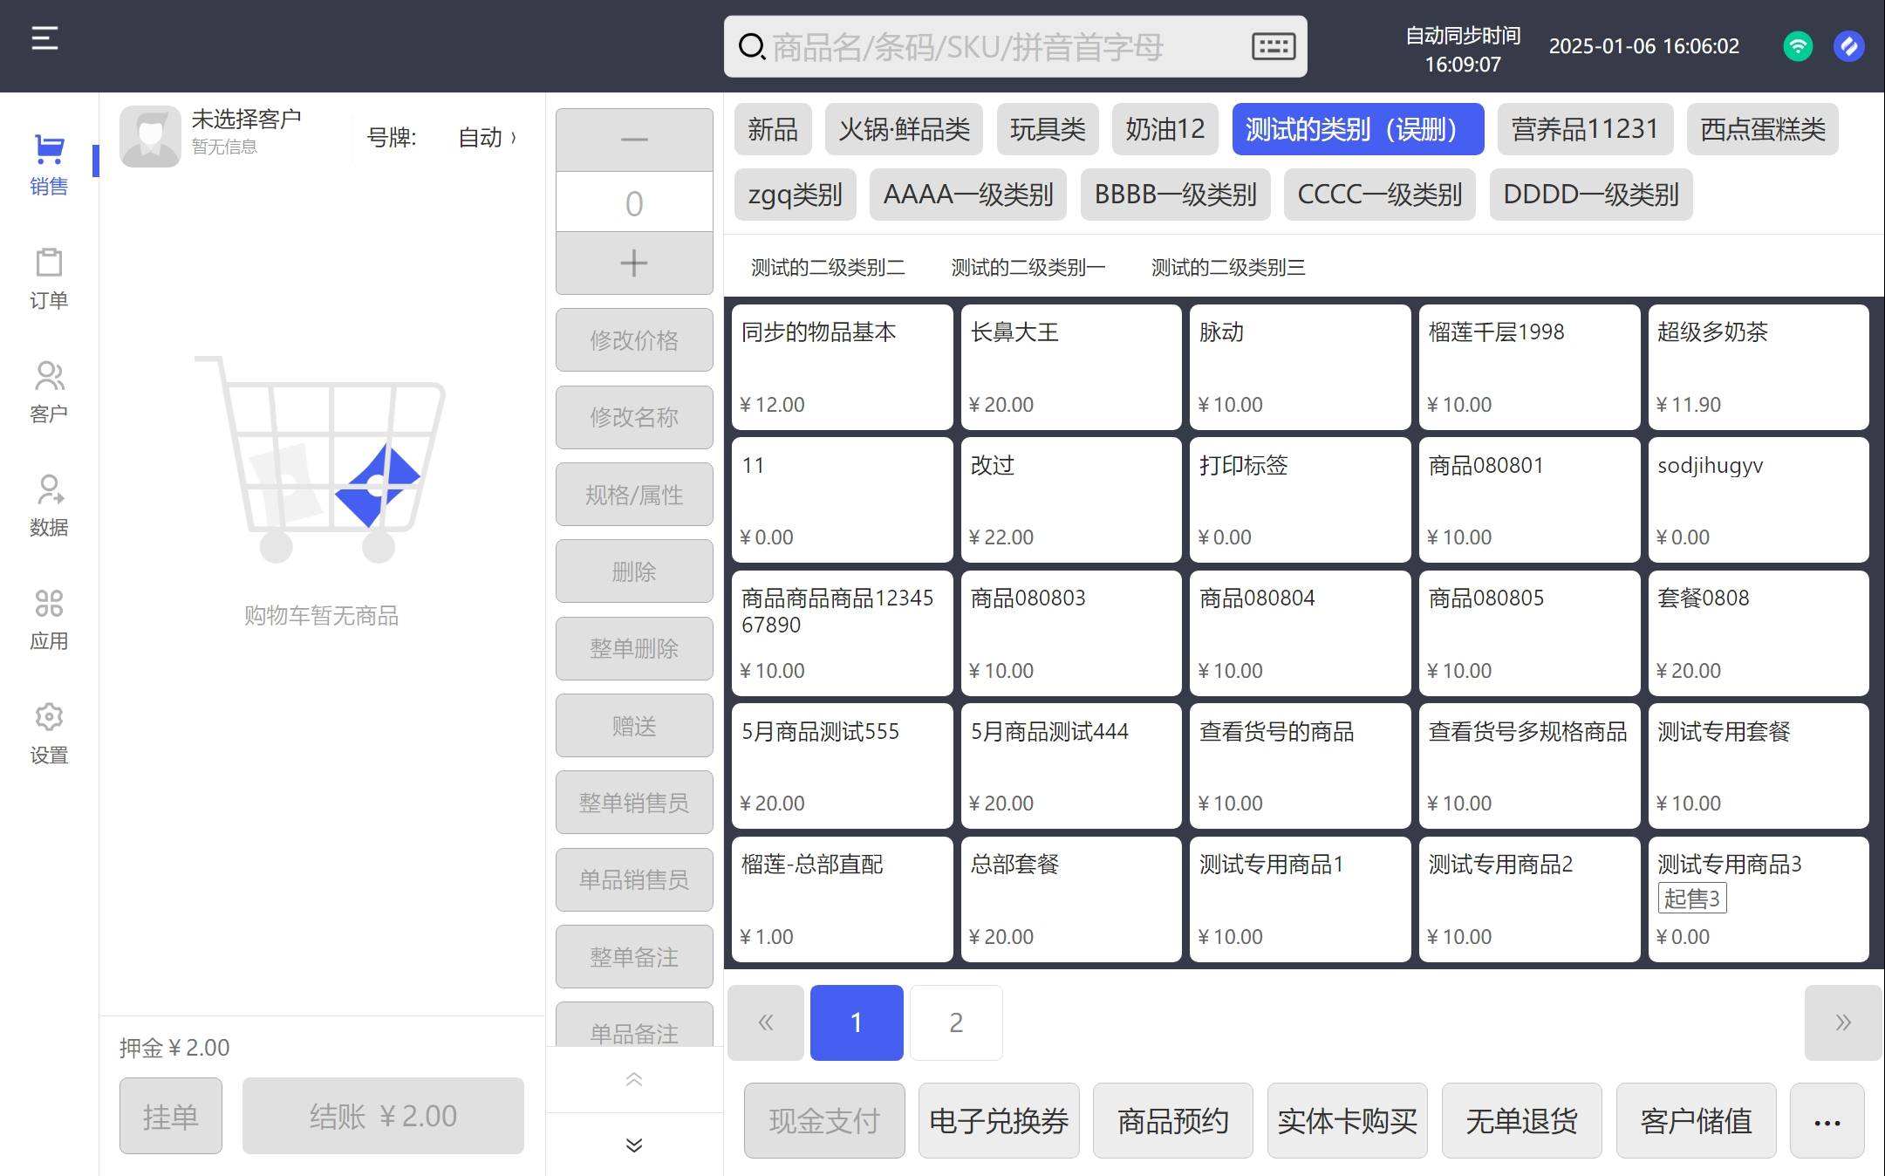The image size is (1885, 1176).
Task: Go to page 2 of products
Action: click(x=956, y=1022)
